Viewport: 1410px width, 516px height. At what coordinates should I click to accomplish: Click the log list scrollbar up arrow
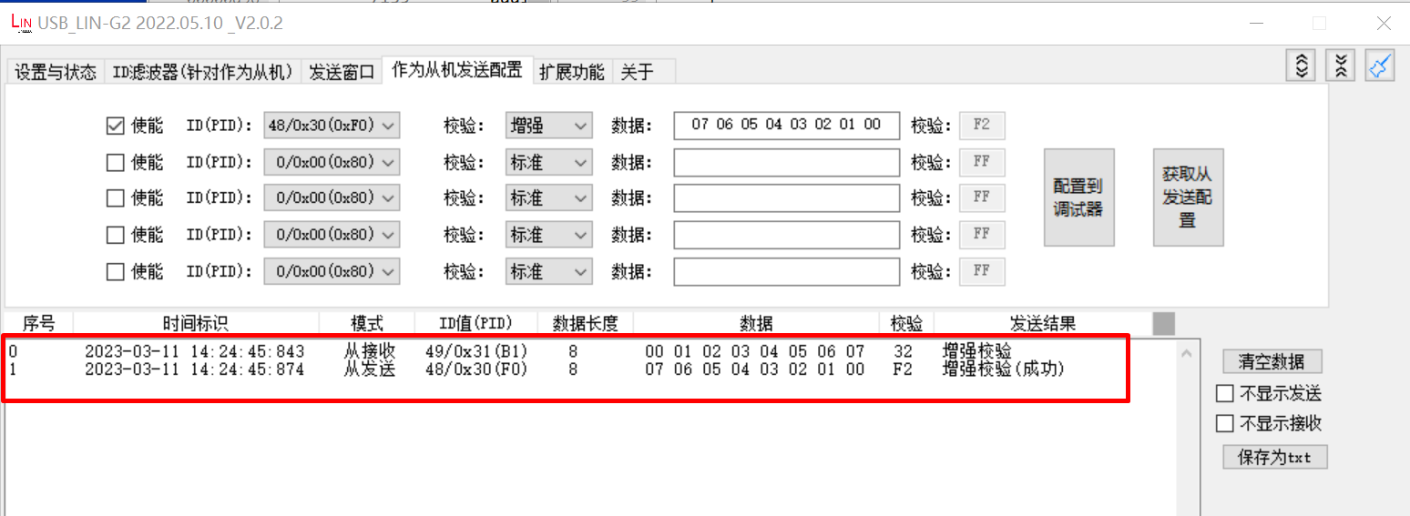coord(1187,353)
